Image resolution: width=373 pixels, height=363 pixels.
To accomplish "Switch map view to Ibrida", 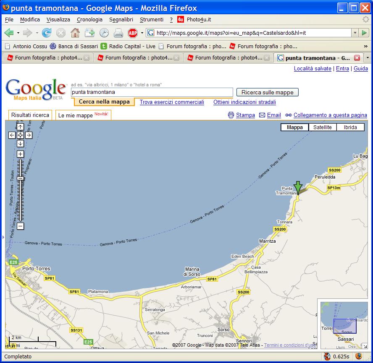I will click(x=350, y=127).
